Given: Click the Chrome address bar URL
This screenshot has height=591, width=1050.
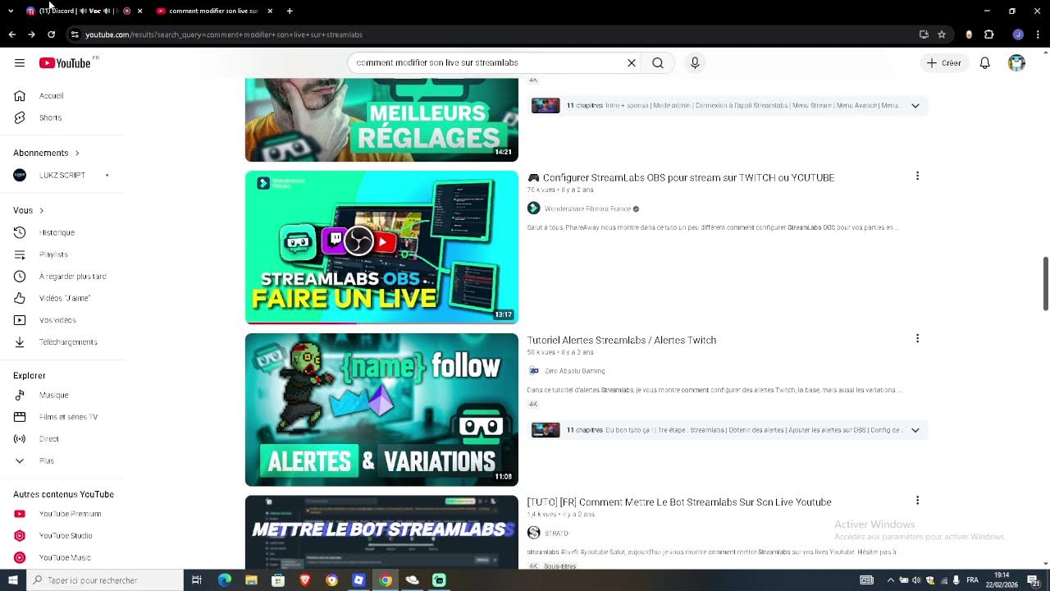Looking at the screenshot, I should 224,34.
